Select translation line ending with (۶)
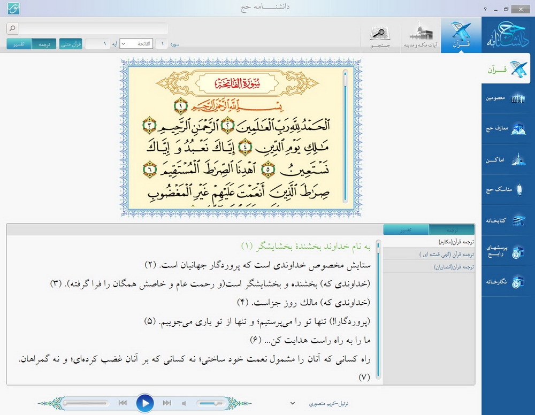Screen dimensions: 535x415 tap(310, 340)
